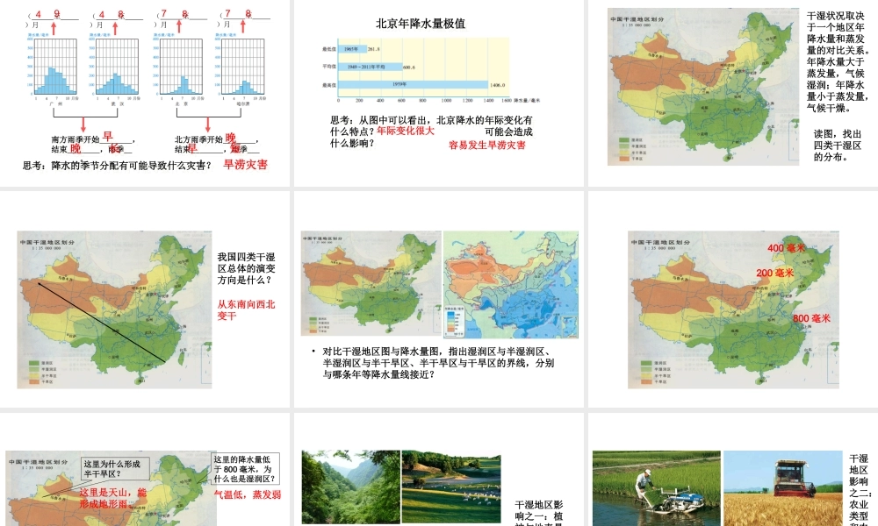Viewport: 878px width, 526px height.
Task: Click the red 200 毫米 label on map
Action: click(x=774, y=274)
